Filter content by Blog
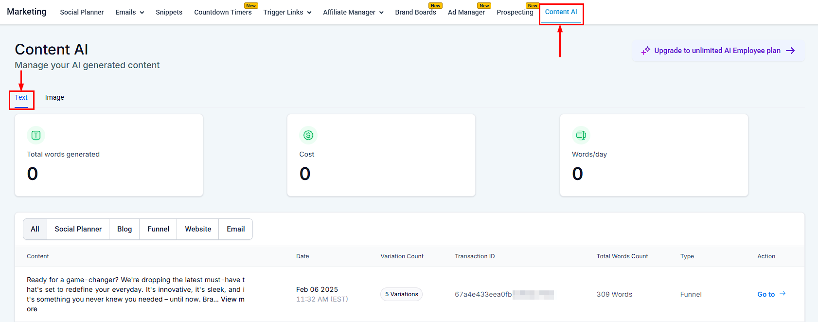Viewport: 818px width, 322px height. click(x=124, y=229)
